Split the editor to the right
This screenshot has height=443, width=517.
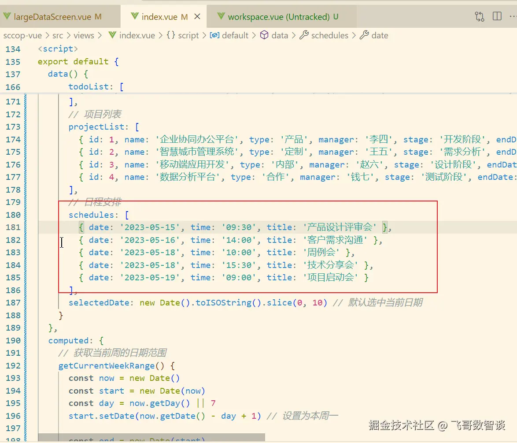point(497,16)
